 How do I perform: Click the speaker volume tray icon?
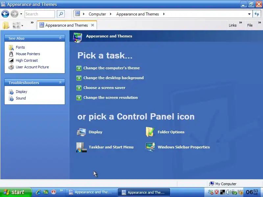[x=228, y=192]
